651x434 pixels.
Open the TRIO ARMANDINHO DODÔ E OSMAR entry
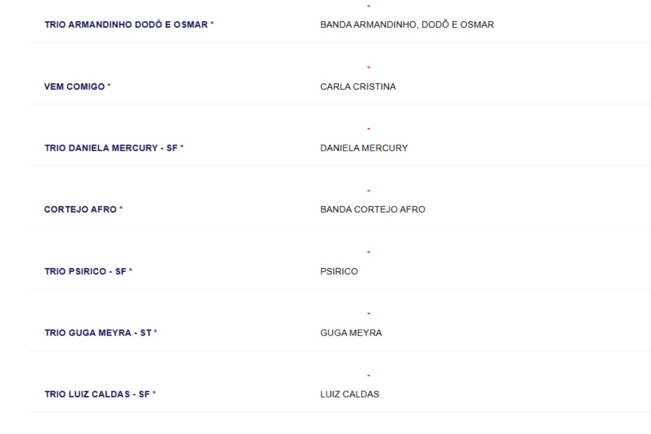tap(129, 25)
